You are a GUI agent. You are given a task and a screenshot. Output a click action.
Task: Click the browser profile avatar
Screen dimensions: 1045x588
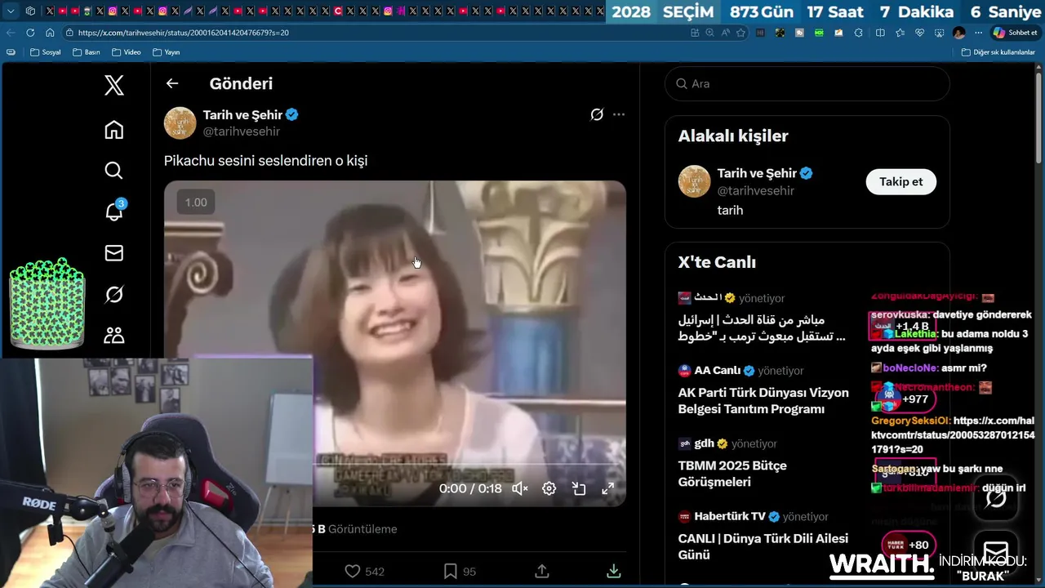click(x=958, y=33)
